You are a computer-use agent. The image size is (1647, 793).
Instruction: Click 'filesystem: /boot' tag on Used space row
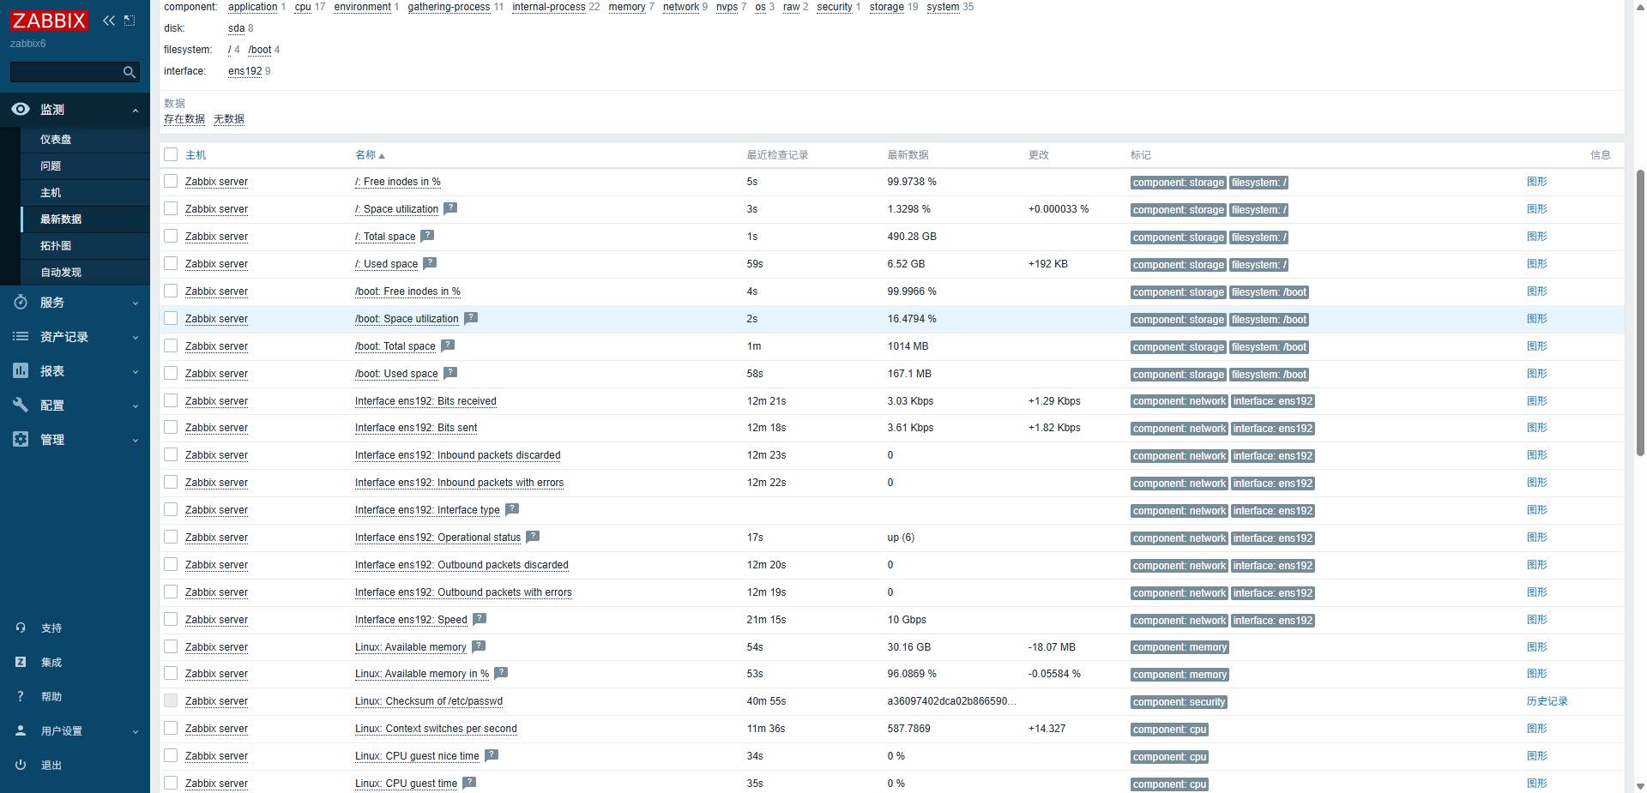point(1270,375)
